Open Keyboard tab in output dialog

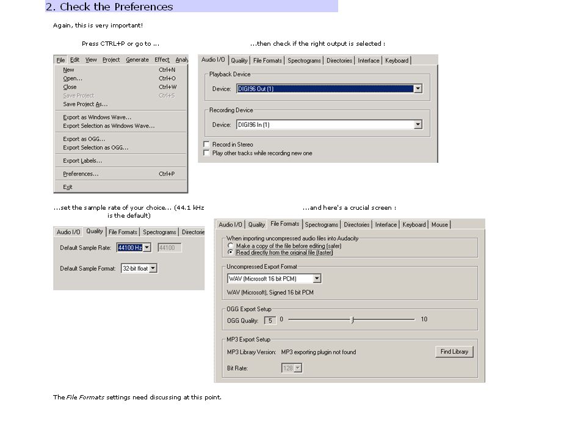[x=397, y=60]
